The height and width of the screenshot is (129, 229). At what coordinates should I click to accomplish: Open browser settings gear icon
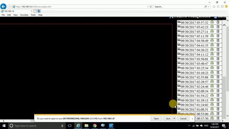coord(222,6)
